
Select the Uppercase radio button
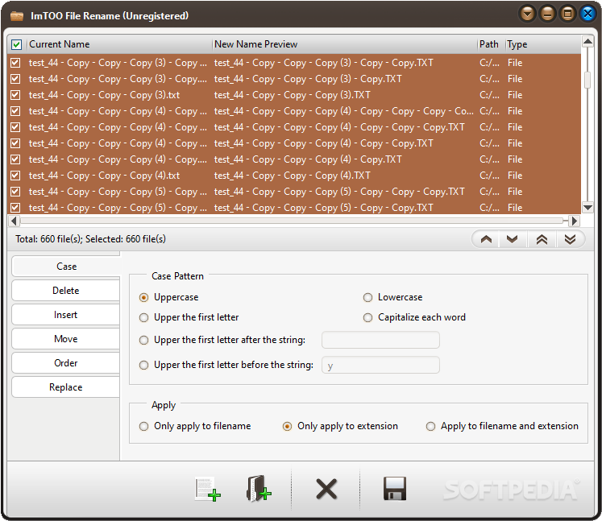pyautogui.click(x=143, y=297)
